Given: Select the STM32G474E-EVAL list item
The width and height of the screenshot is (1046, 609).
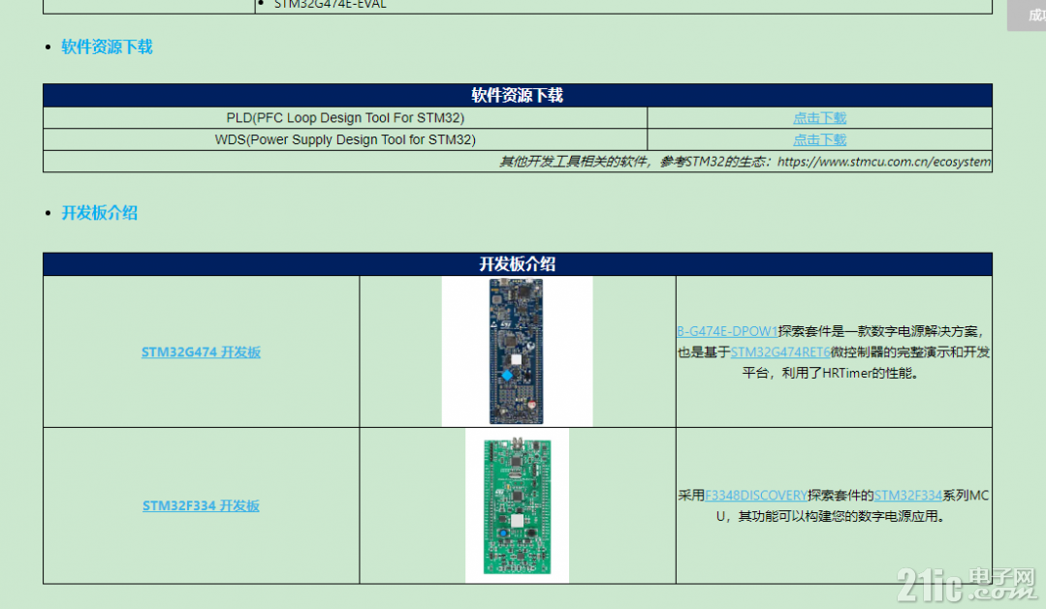Looking at the screenshot, I should pyautogui.click(x=330, y=5).
